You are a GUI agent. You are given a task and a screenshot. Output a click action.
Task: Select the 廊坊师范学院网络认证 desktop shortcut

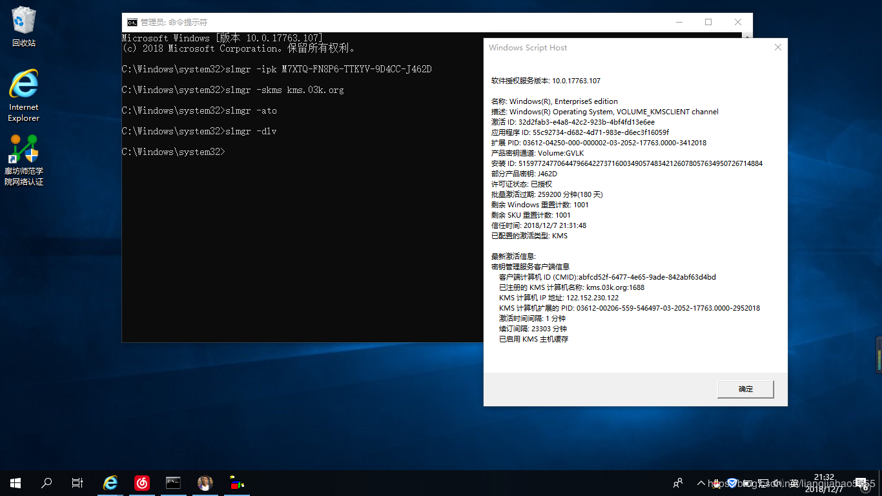(24, 160)
